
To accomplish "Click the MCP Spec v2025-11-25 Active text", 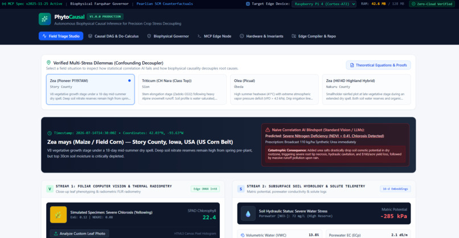I will click(35, 4).
